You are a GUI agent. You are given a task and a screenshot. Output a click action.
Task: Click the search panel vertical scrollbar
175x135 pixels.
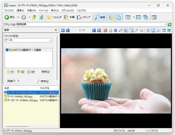pyautogui.click(x=57, y=58)
